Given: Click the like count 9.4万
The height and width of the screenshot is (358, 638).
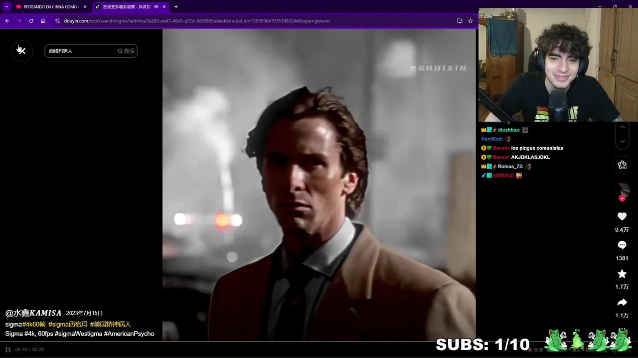Looking at the screenshot, I should 622,230.
